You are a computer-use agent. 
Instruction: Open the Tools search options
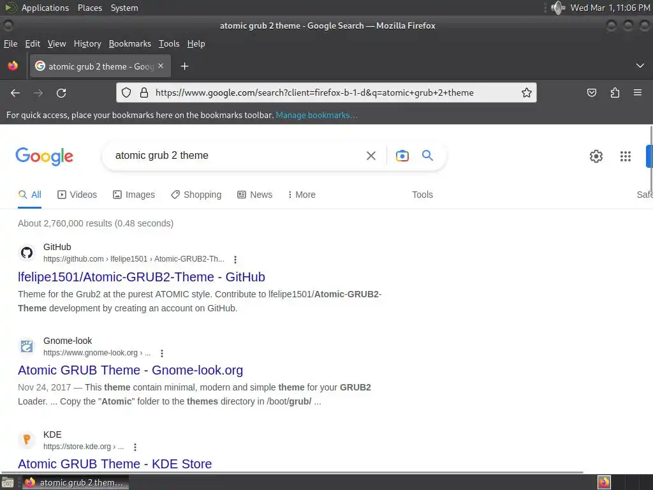tap(422, 195)
